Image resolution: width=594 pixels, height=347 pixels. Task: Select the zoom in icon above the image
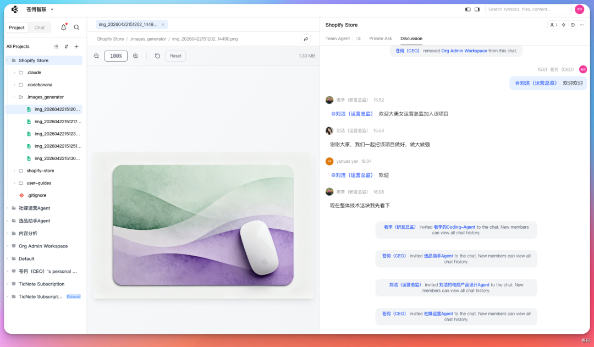tap(135, 56)
